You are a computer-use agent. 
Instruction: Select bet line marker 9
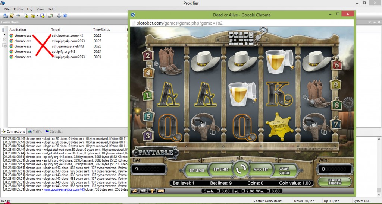[336, 84]
